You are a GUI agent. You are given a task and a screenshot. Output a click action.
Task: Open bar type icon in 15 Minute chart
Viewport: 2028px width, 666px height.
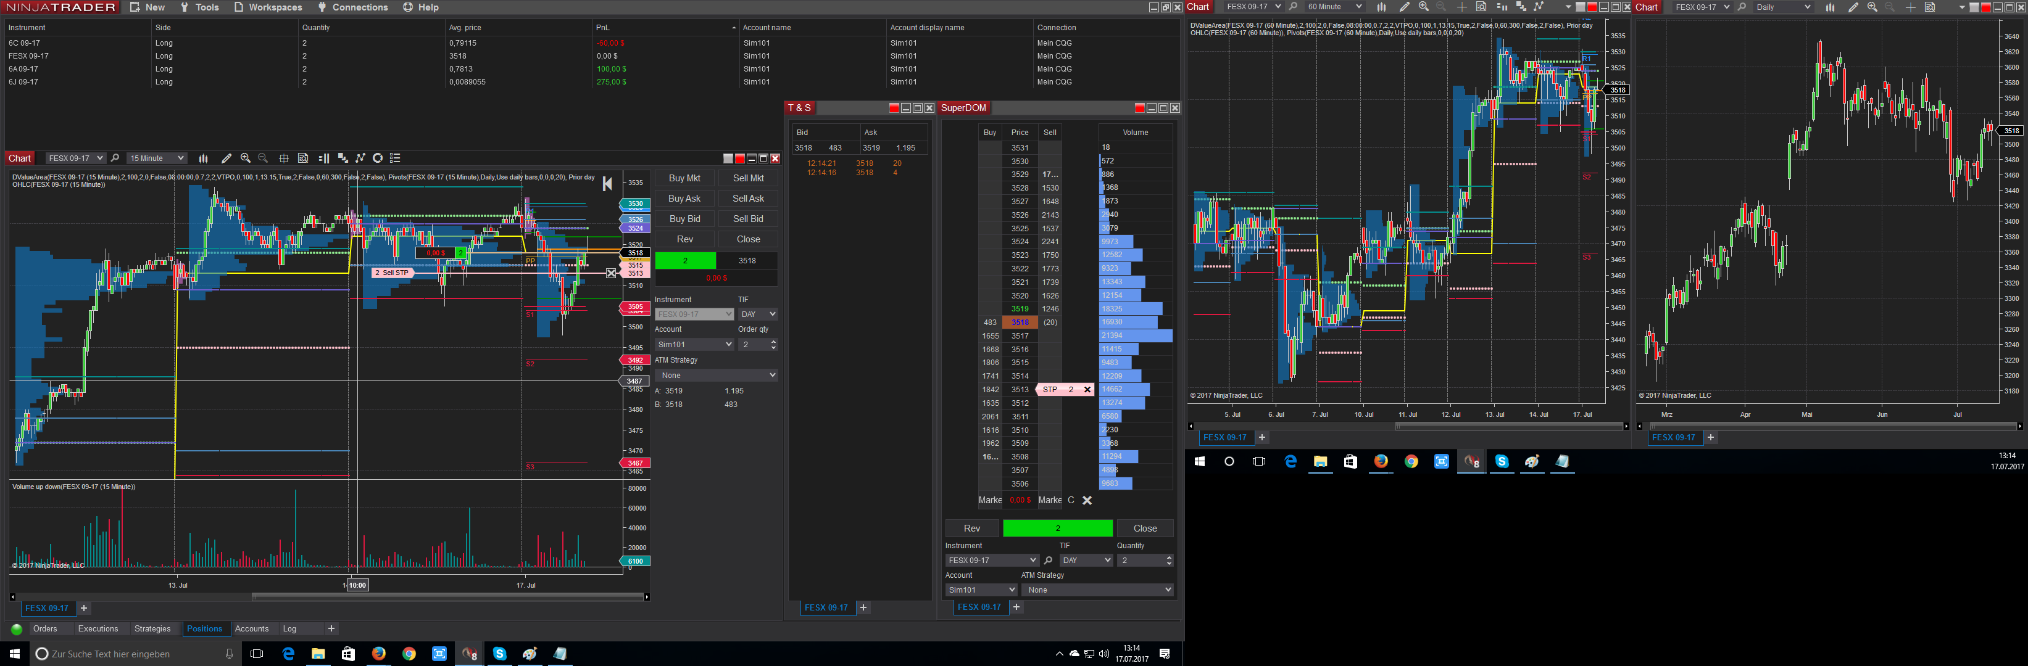tap(203, 158)
